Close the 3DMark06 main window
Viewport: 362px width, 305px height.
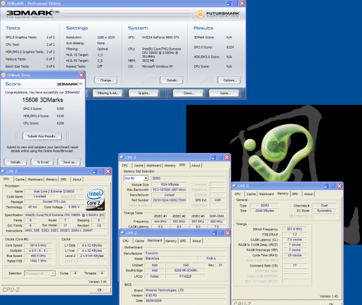(x=242, y=3)
